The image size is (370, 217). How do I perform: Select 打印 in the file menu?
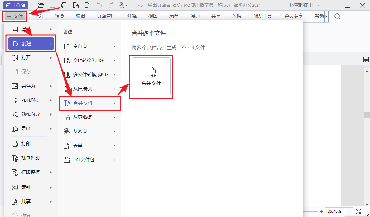[x=31, y=144]
